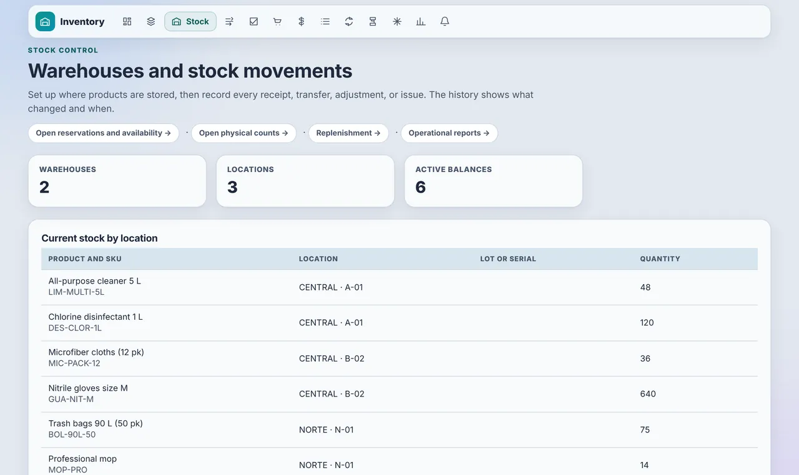The height and width of the screenshot is (475, 799).
Task: Open the Operational reports link
Action: (449, 133)
